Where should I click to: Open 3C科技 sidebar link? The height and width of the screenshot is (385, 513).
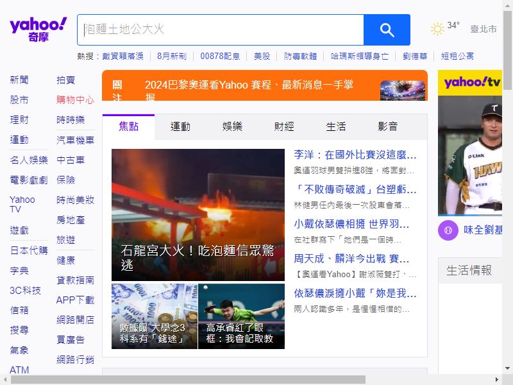tap(25, 291)
